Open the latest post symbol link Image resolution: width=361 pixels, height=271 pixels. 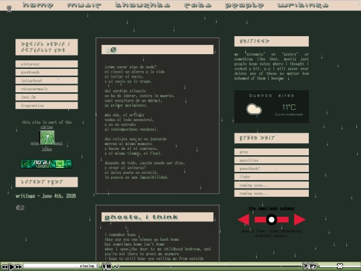[x=20, y=207]
